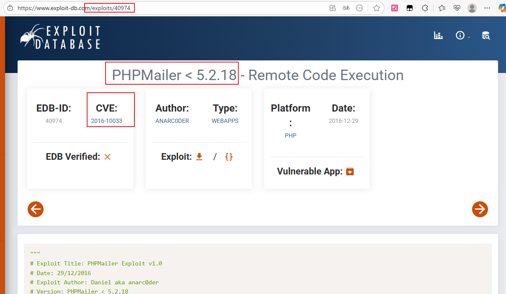The image size is (506, 294).
Task: Click the code line 'Exploit Author: Daniel aka anarc0der'
Action: [x=94, y=282]
